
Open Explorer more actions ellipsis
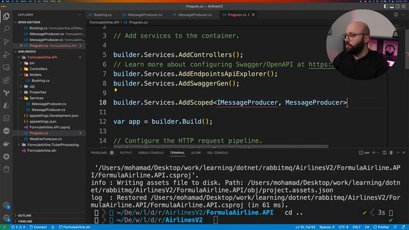[x=79, y=15]
